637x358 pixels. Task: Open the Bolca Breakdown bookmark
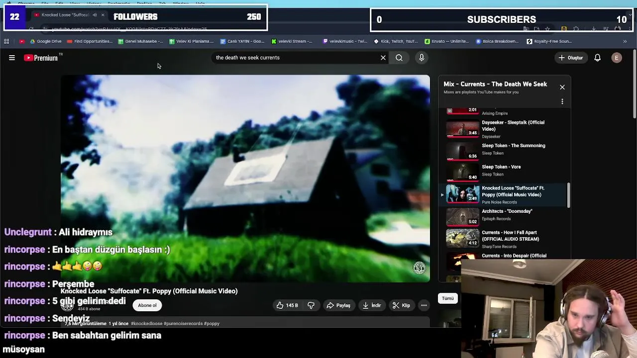pyautogui.click(x=498, y=41)
